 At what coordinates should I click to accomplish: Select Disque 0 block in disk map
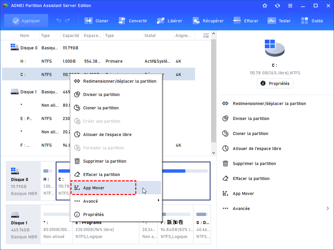(23, 181)
